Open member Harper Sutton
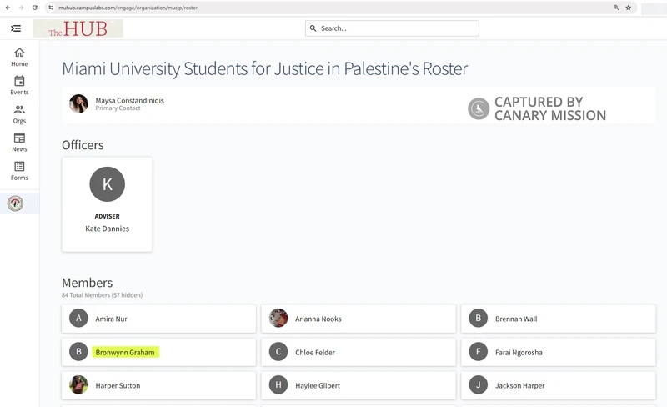667x407 pixels. (158, 385)
